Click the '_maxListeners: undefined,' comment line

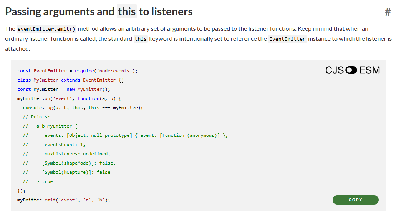pyautogui.click(x=66, y=154)
